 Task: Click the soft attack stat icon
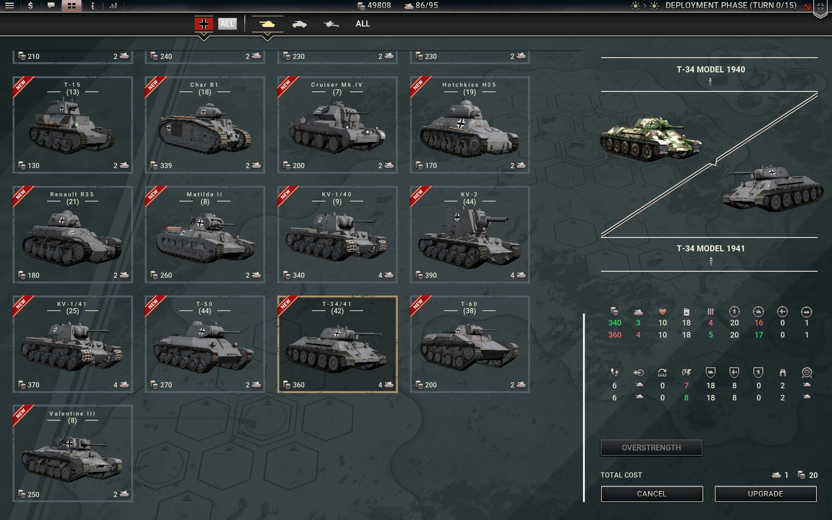coord(734,312)
